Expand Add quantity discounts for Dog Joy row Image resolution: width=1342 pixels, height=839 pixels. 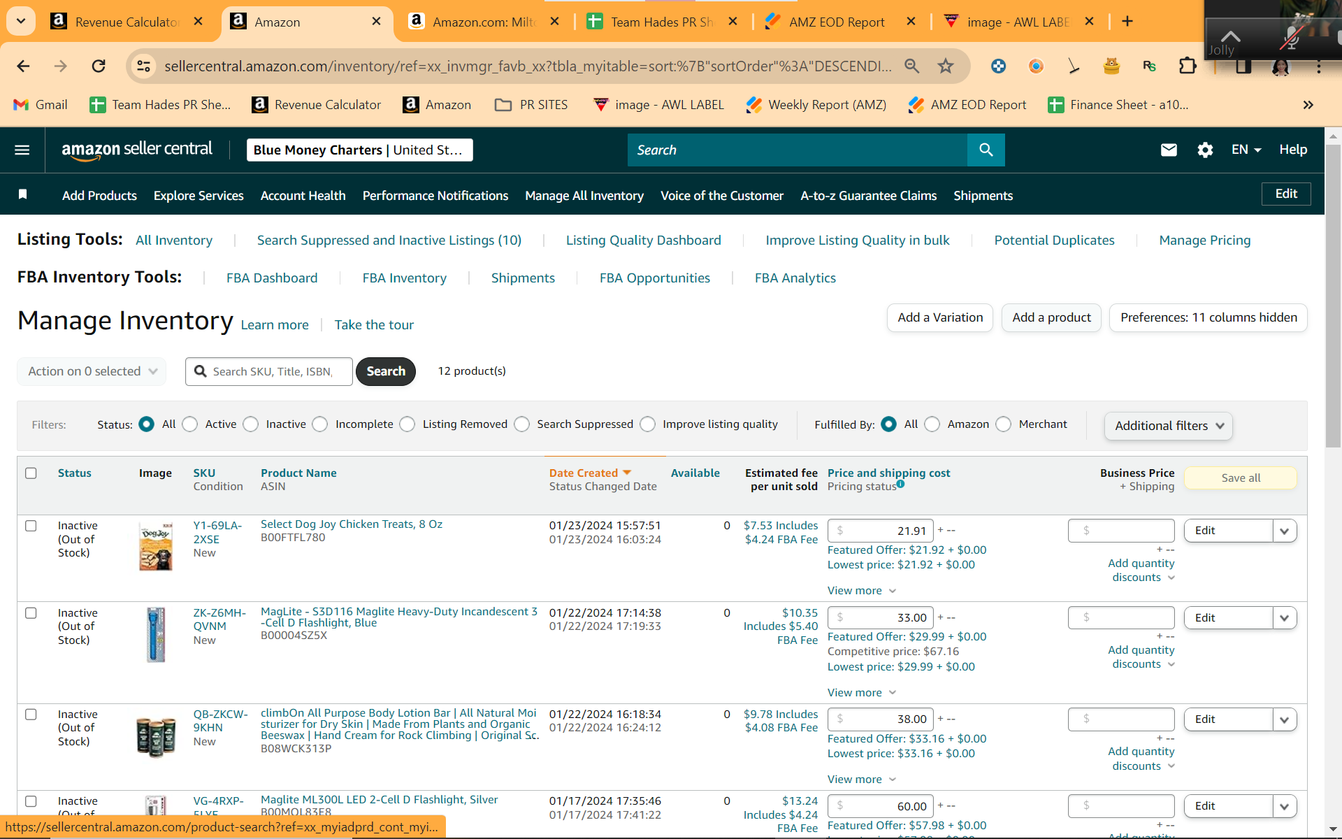point(1141,571)
